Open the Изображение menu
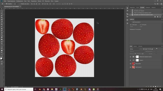Viewport: 163px width, 91px height. 20,1
